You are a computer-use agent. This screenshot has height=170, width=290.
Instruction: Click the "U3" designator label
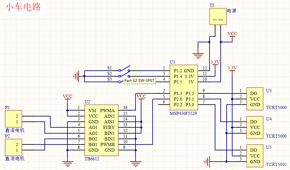(x=269, y=91)
